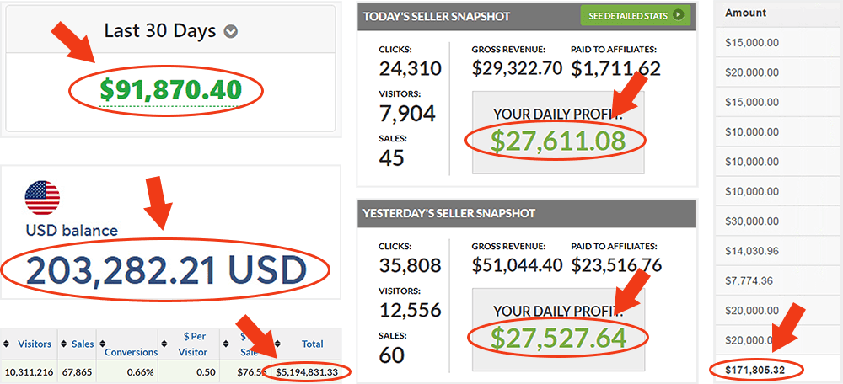Open the $91,870.40 earnings figure
Viewport: 843px width, 384px height.
coord(170,89)
